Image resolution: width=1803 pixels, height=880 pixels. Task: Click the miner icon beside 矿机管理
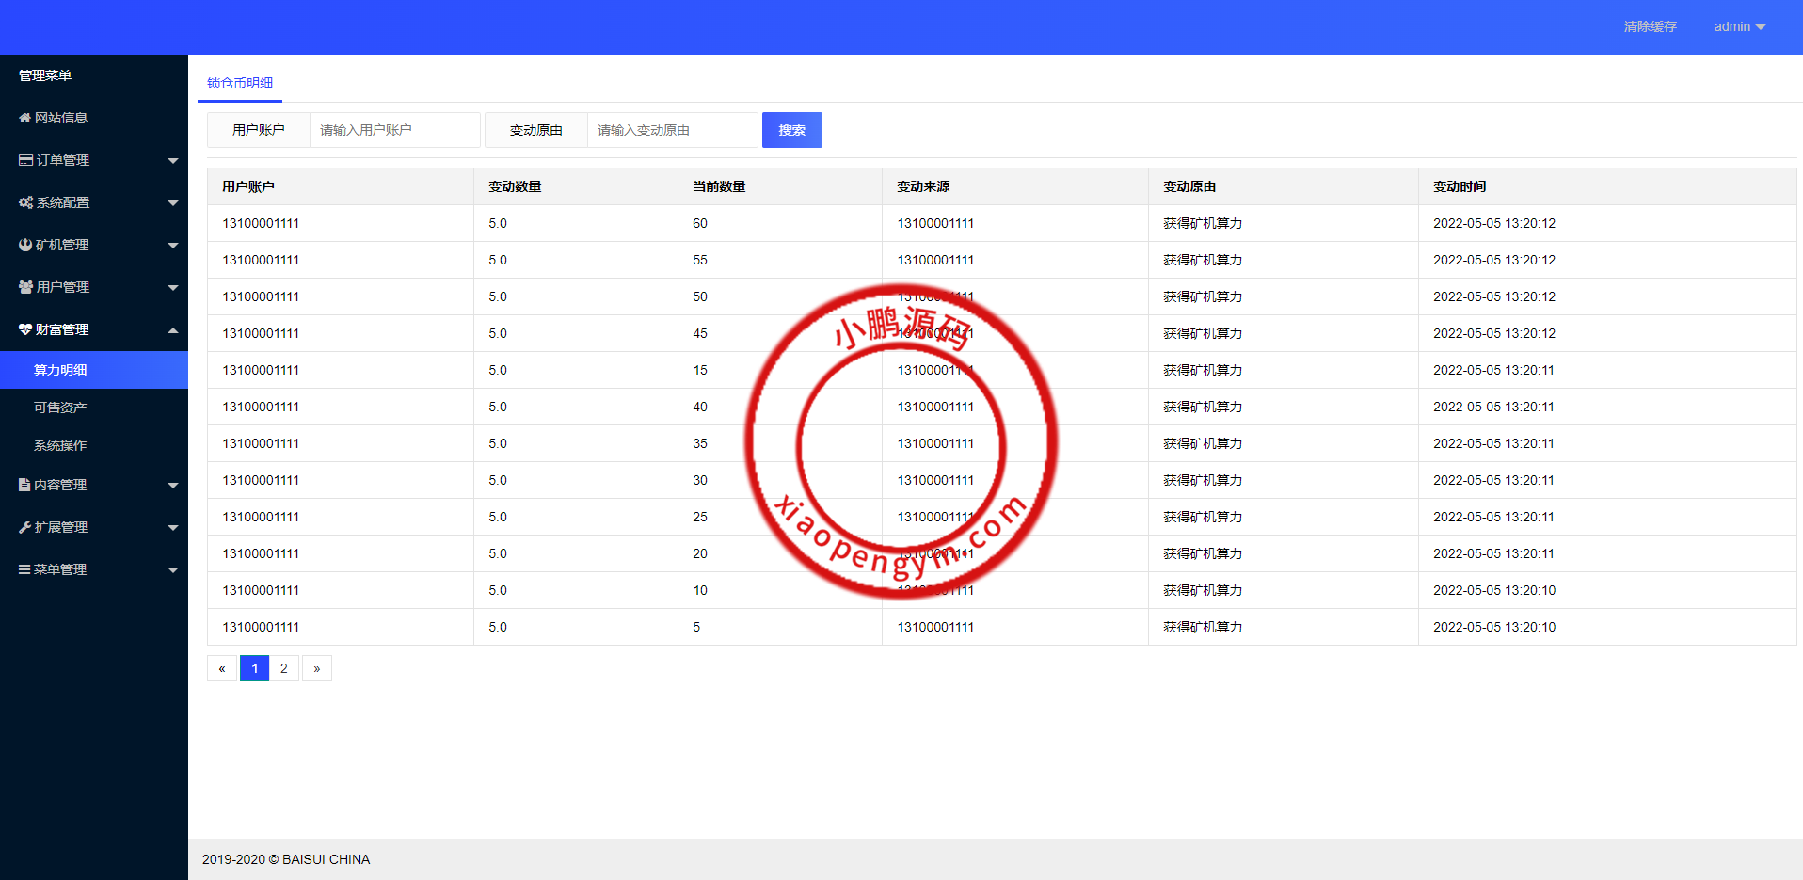(25, 245)
